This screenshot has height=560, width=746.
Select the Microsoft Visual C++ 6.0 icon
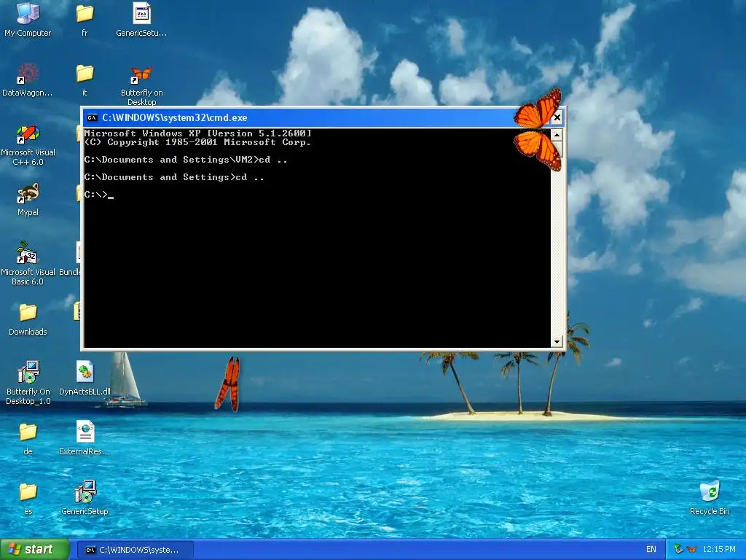pyautogui.click(x=28, y=145)
